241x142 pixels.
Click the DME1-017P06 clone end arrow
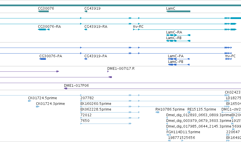[65, 88]
